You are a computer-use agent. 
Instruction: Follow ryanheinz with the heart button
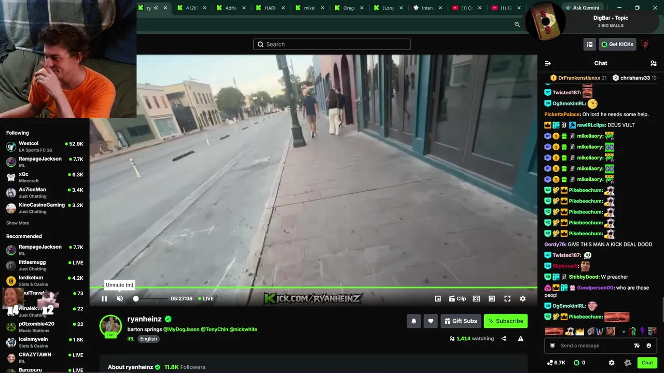tap(431, 321)
